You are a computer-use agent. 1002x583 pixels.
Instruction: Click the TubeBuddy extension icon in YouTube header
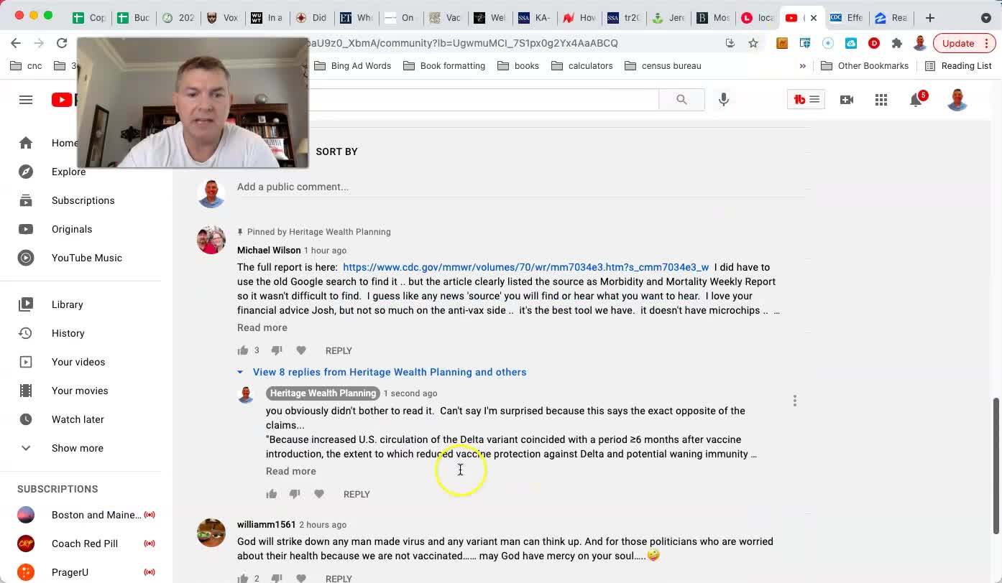tap(807, 100)
